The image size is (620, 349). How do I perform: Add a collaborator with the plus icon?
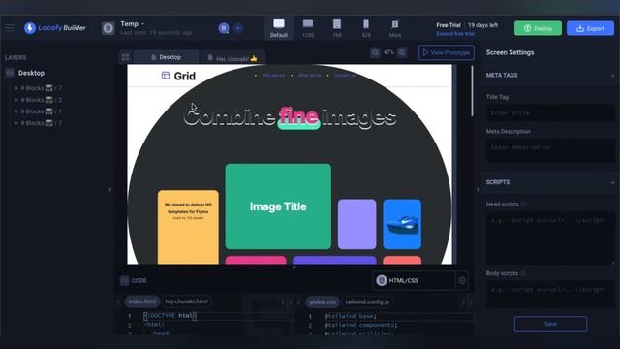coord(238,28)
